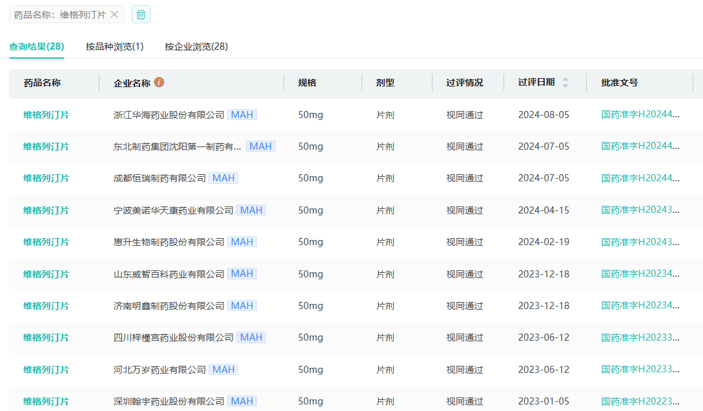Image resolution: width=703 pixels, height=411 pixels.
Task: Select the 查询结果(28) tab
Action: click(37, 46)
